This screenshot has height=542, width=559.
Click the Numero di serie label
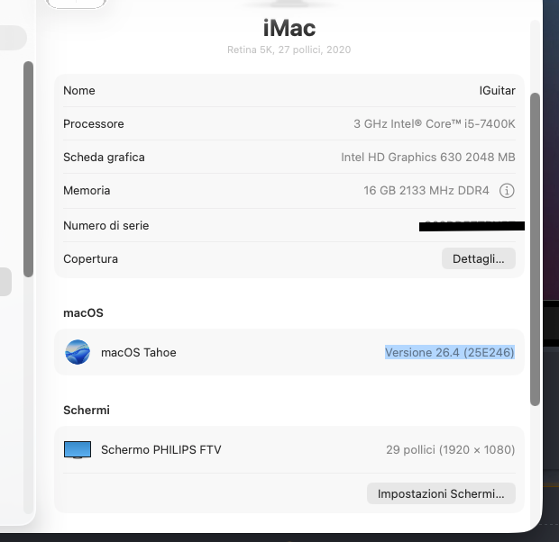[x=105, y=225]
